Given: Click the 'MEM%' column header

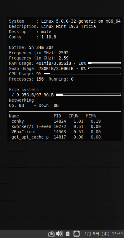Looking at the screenshot, I should click(x=91, y=116).
